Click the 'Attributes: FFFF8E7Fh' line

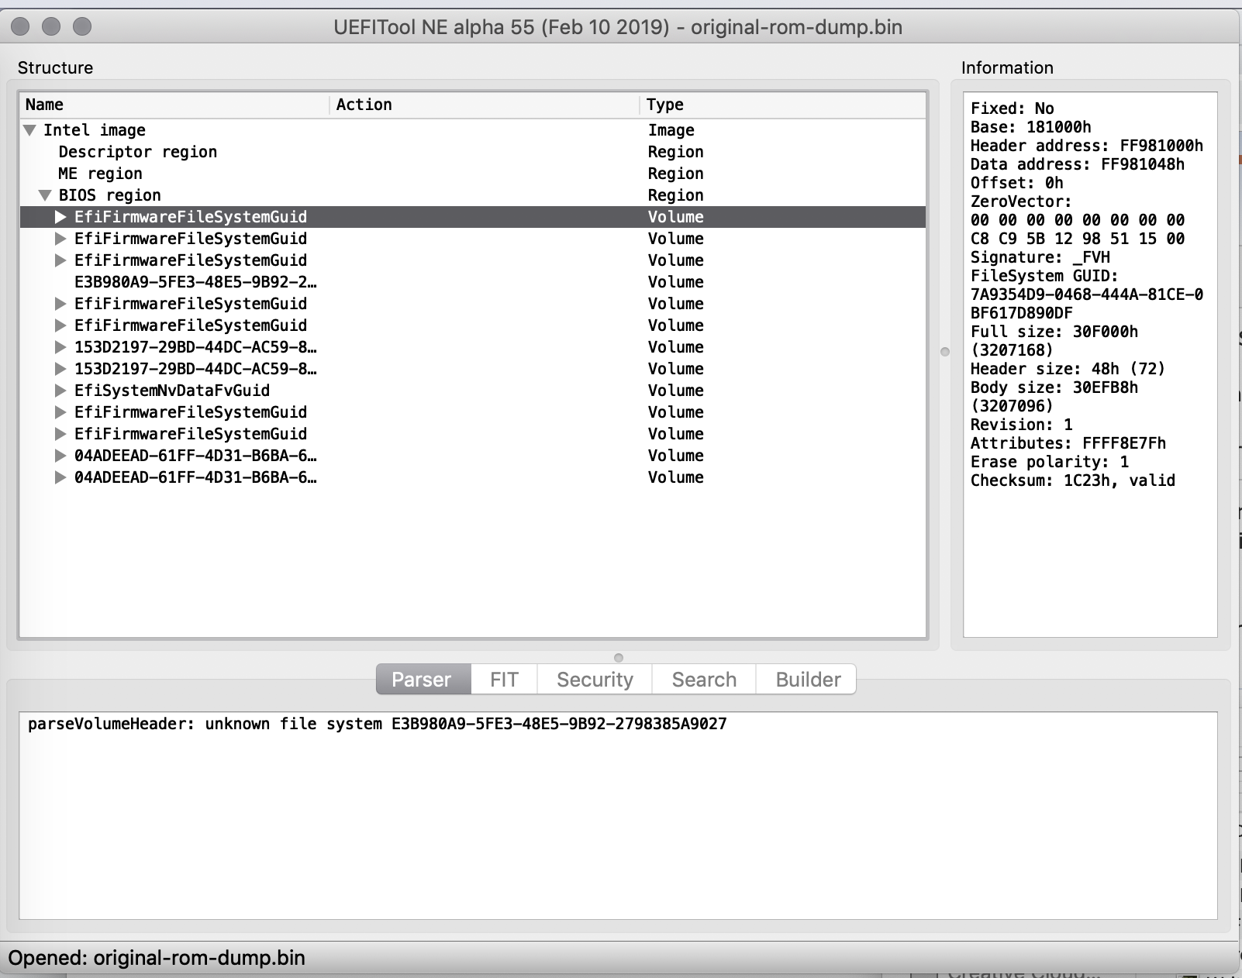(x=1068, y=443)
